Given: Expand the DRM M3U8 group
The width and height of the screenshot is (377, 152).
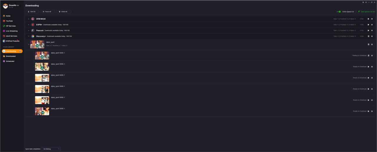Looking at the screenshot, I should click(x=29, y=19).
